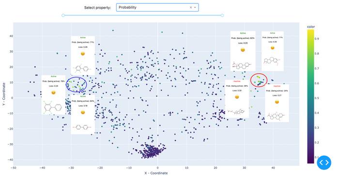The width and height of the screenshot is (339, 176).
Task: Click the blue range slider track
Action: point(143,15)
